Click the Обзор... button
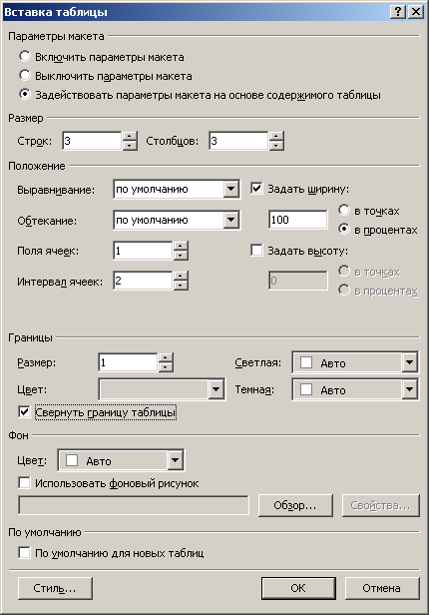 tap(295, 505)
